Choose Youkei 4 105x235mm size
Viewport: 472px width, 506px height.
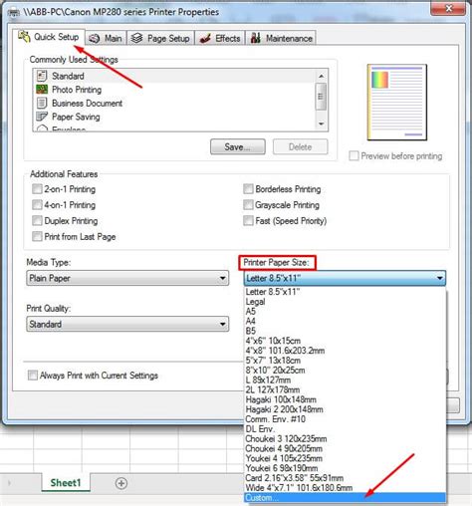(x=345, y=458)
